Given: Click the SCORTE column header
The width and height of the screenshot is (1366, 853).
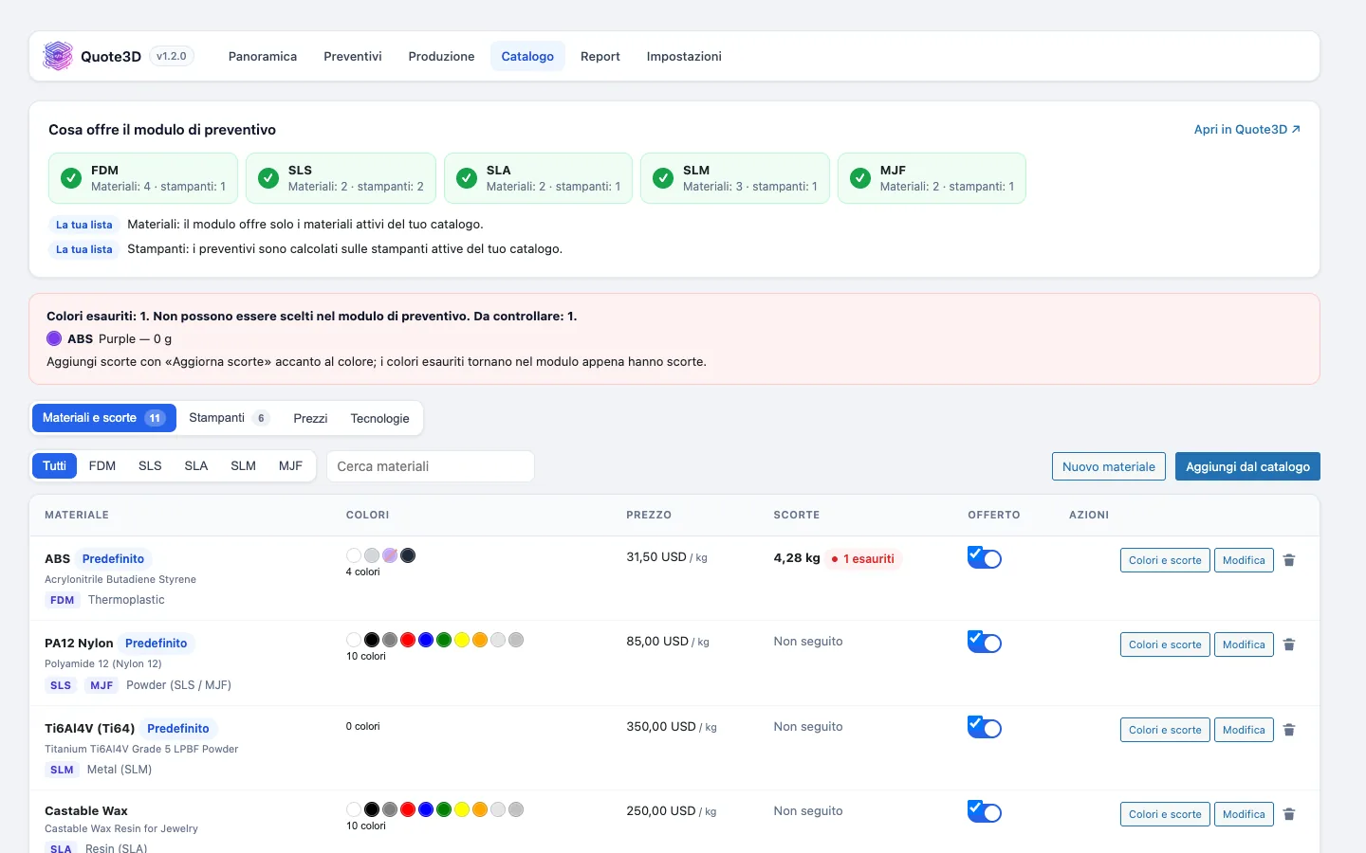Looking at the screenshot, I should pyautogui.click(x=797, y=516).
